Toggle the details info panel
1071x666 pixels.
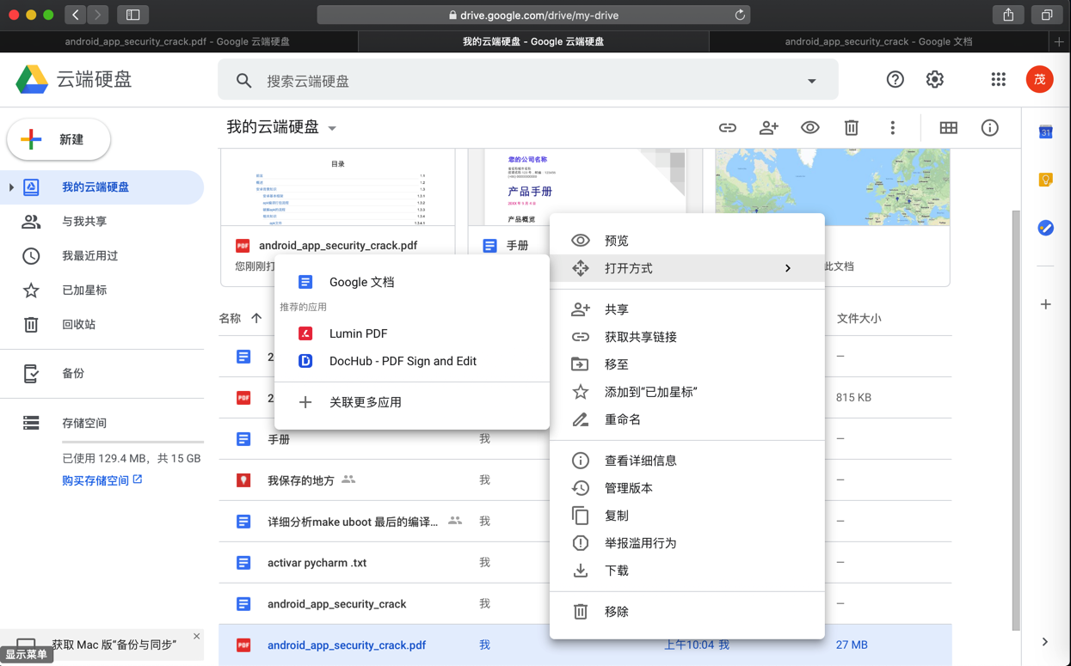[x=989, y=128]
